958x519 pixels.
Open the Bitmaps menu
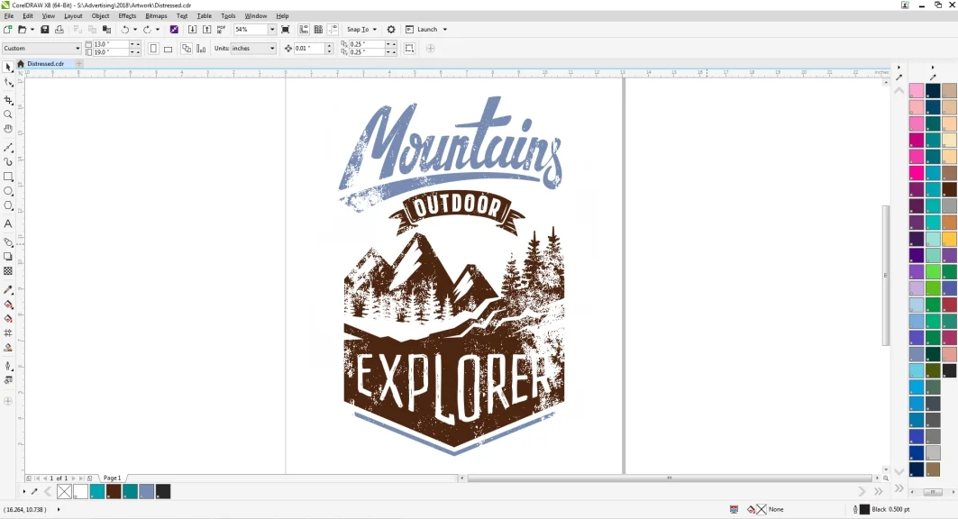156,16
